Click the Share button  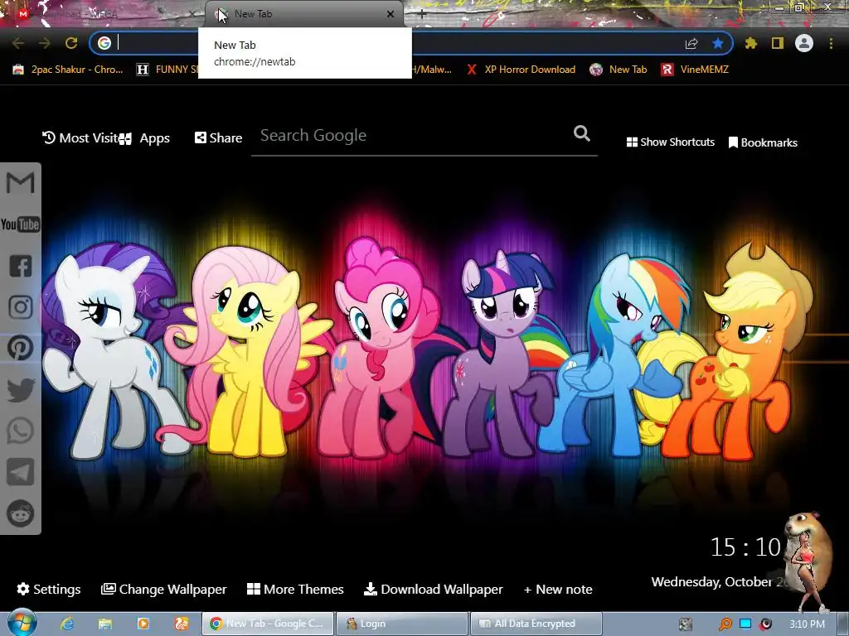tap(218, 138)
